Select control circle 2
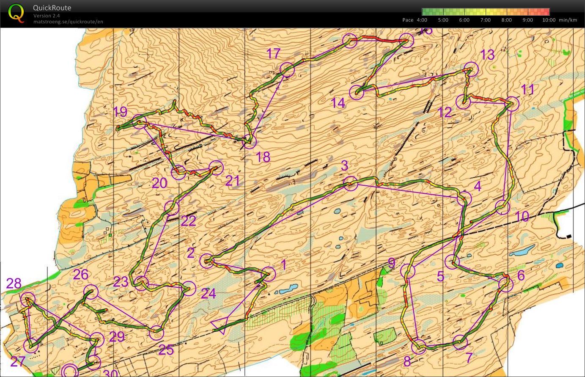The image size is (585, 377). pyautogui.click(x=207, y=261)
